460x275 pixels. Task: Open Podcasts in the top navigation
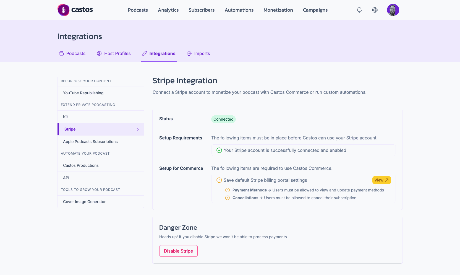(x=138, y=10)
